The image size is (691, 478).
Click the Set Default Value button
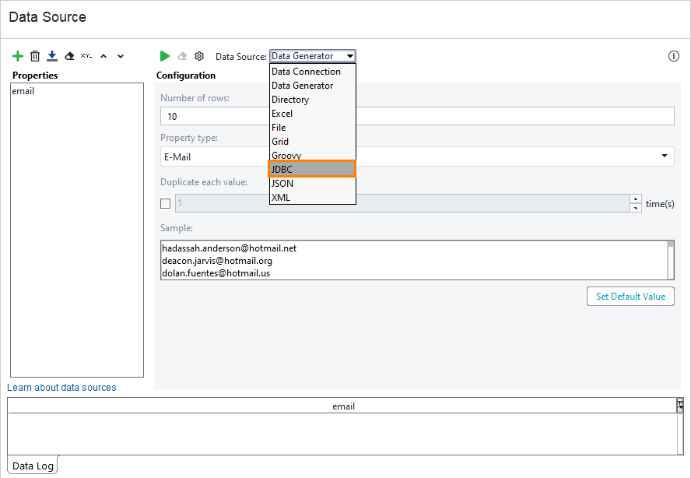point(630,296)
